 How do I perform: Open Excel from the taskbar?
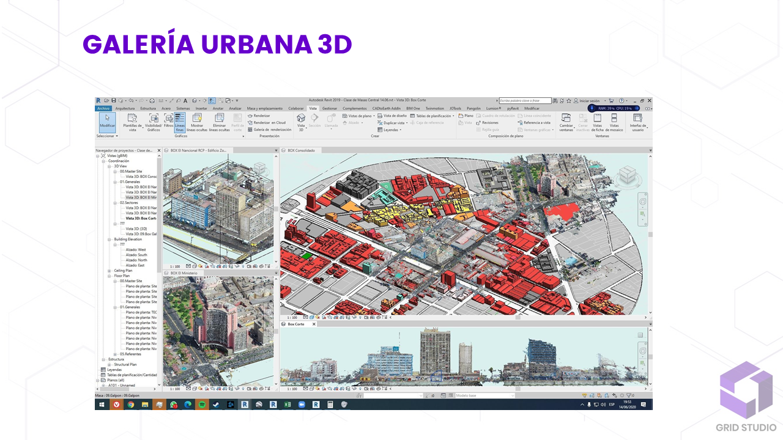pyautogui.click(x=287, y=405)
